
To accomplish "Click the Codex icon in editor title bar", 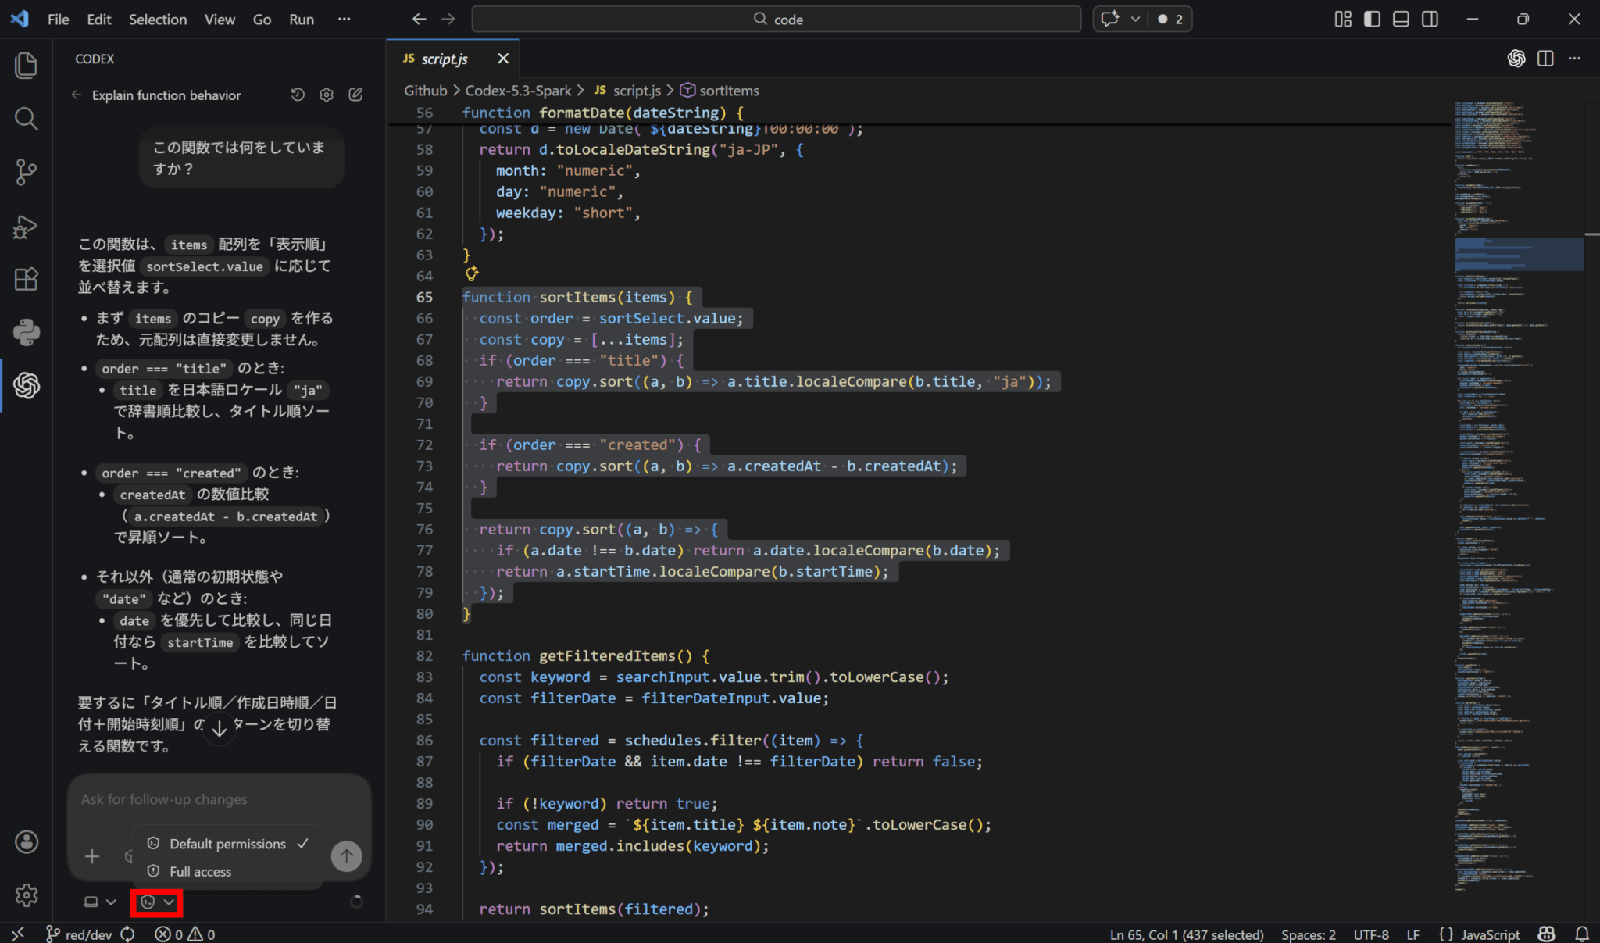I will pos(1516,59).
